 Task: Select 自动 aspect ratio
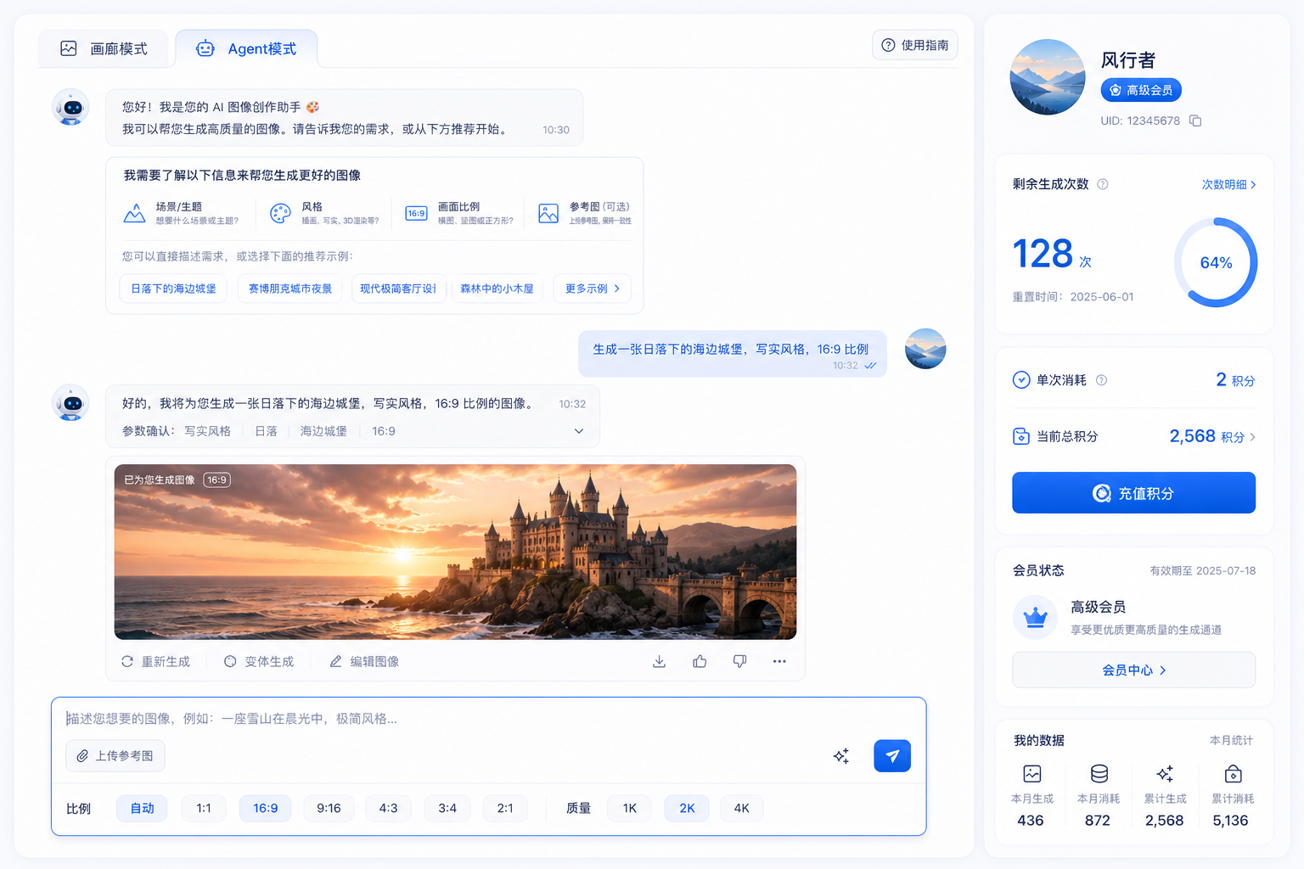click(142, 808)
